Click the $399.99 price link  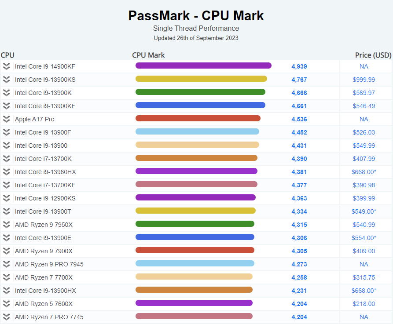point(364,198)
